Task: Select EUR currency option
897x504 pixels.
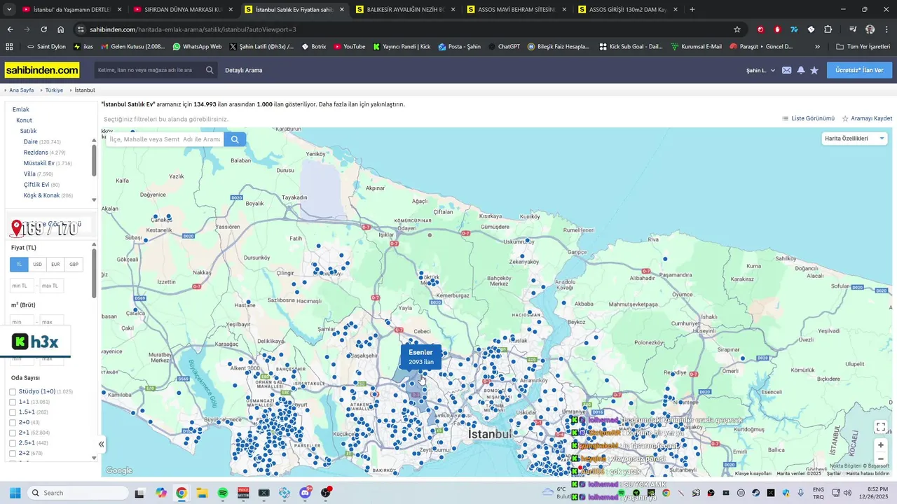Action: [55, 265]
